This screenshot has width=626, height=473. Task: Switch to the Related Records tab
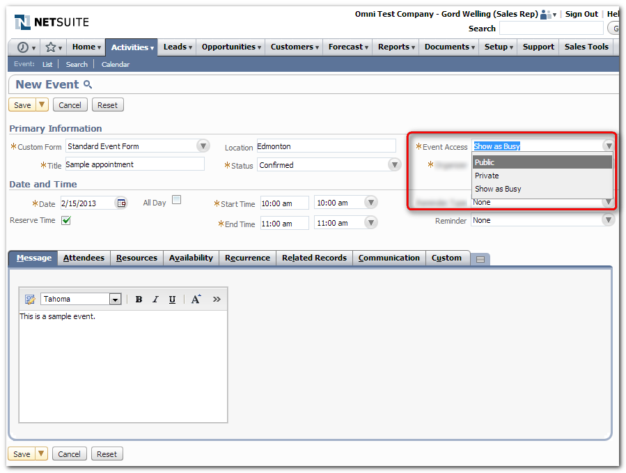[314, 258]
